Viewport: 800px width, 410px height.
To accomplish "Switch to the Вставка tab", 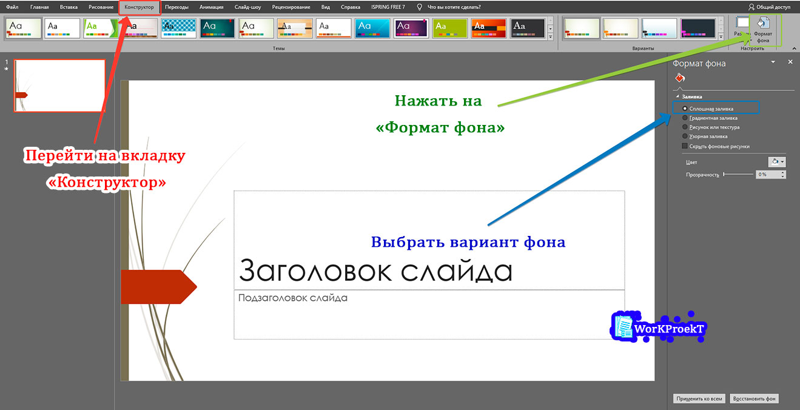I will click(x=68, y=7).
